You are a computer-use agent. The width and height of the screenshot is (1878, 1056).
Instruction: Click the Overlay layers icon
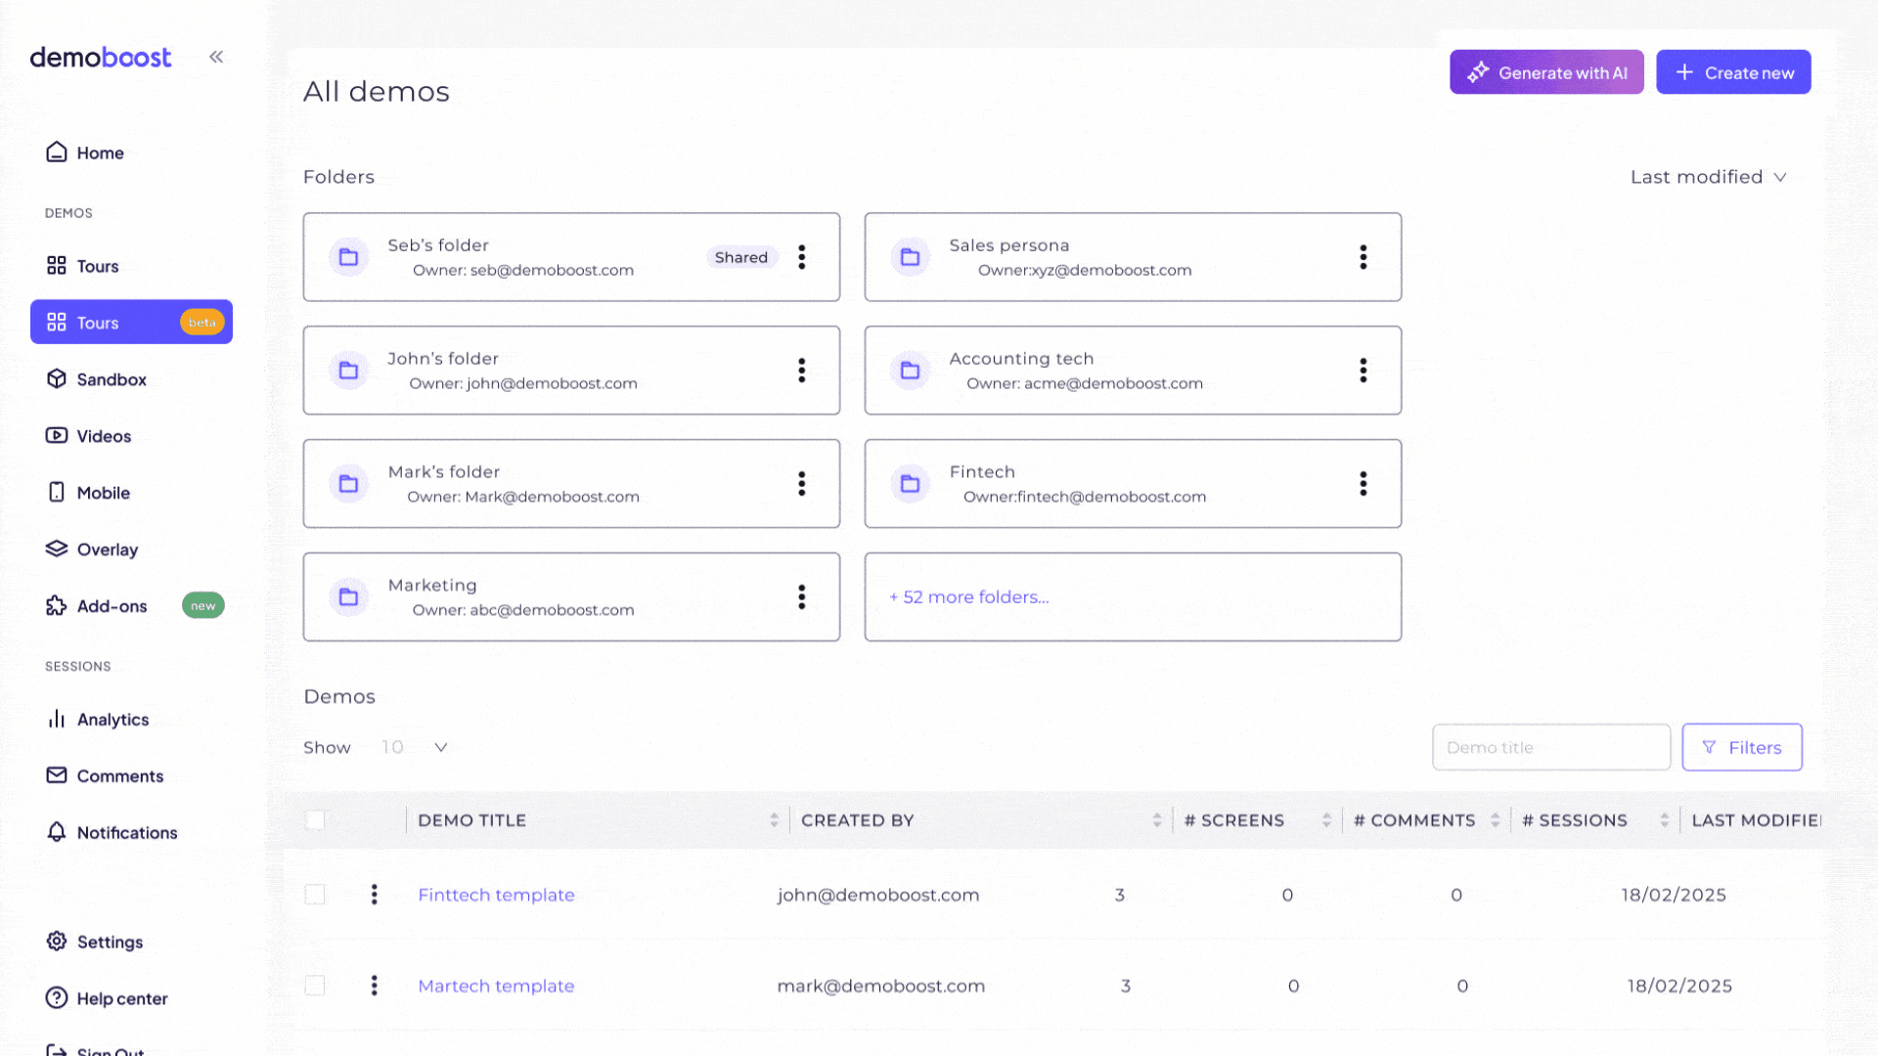57,550
